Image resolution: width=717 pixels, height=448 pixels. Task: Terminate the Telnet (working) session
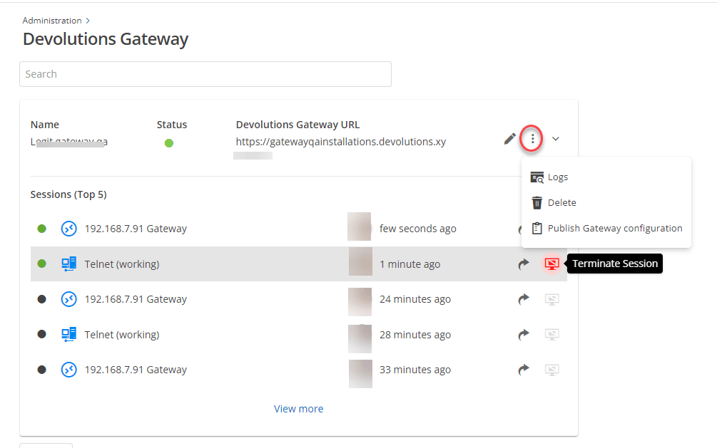(551, 264)
